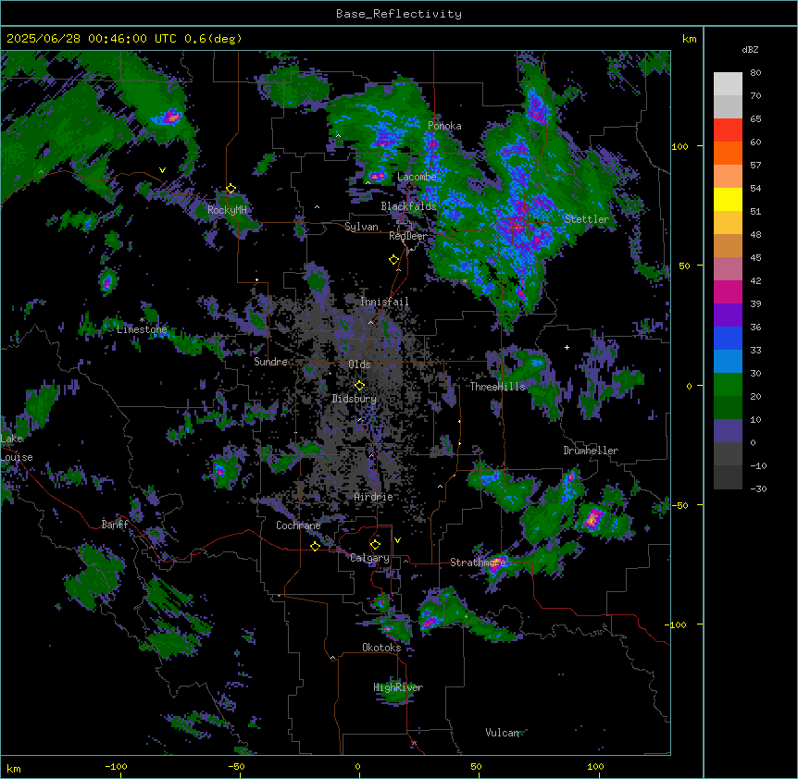
Task: Select the slate purple swatch near 10 dBZ
Action: [x=728, y=431]
